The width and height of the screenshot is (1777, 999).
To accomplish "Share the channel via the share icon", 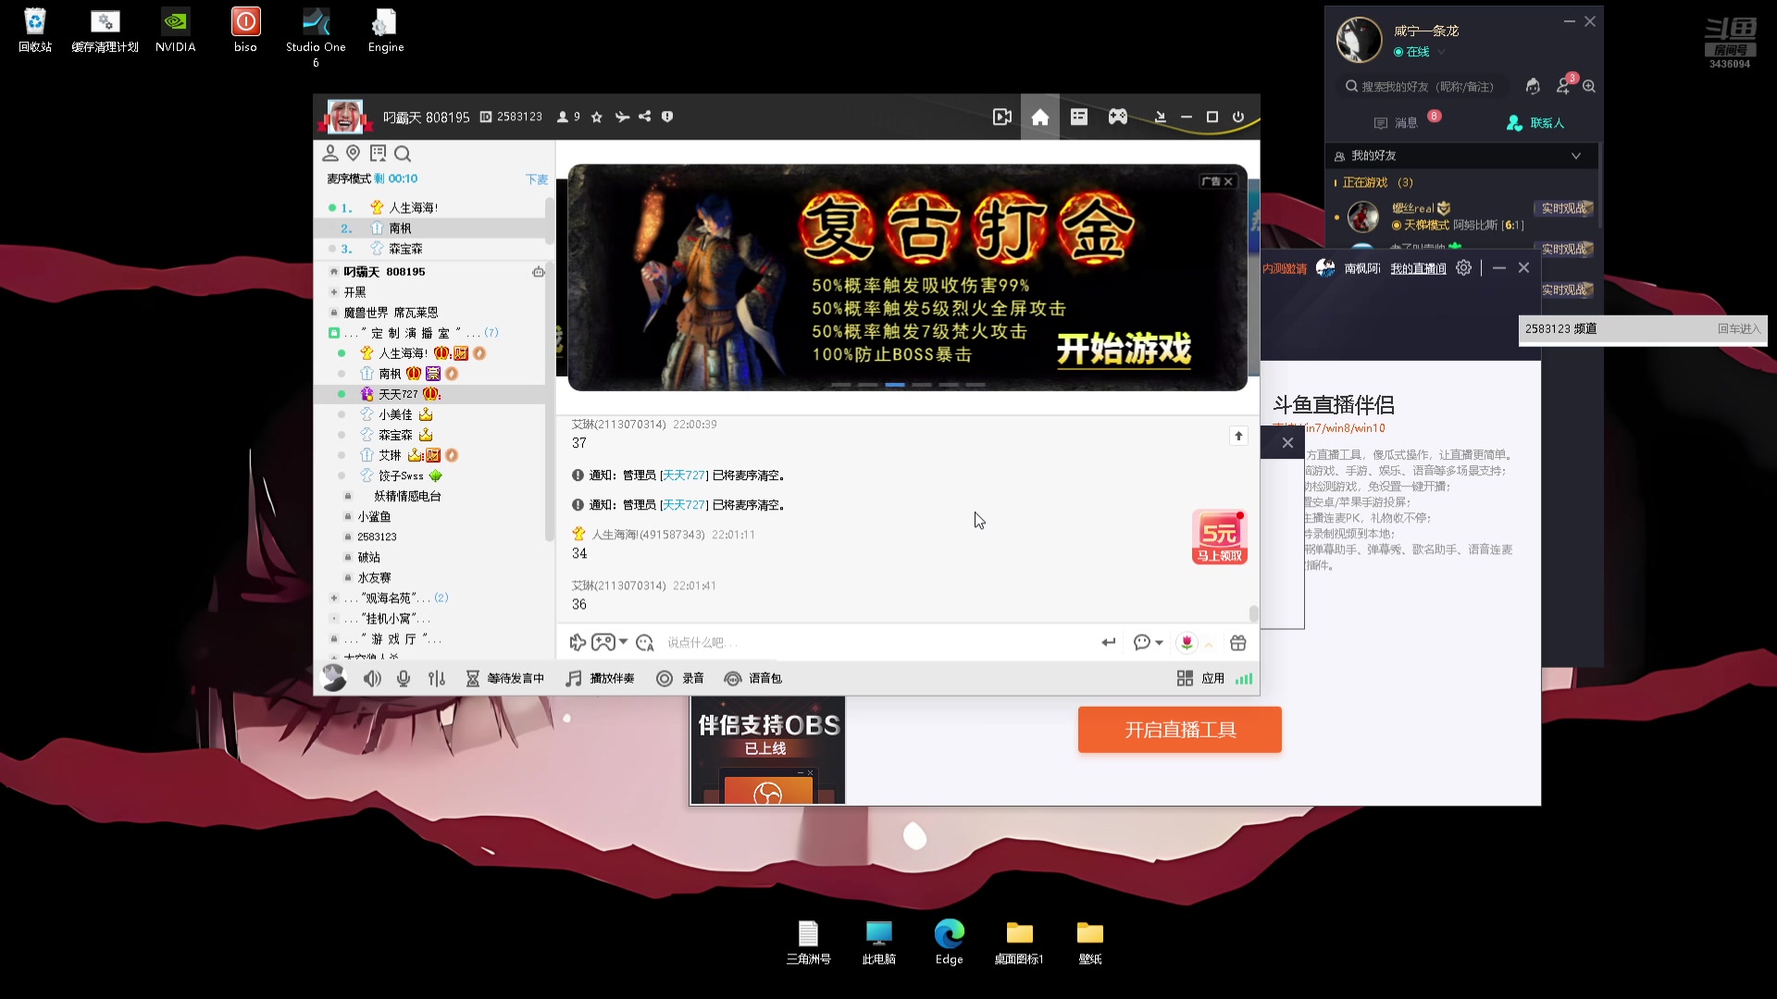I will 645,117.
